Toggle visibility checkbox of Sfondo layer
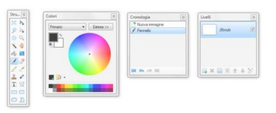This screenshot has width=276, height=113. pyautogui.click(x=253, y=30)
